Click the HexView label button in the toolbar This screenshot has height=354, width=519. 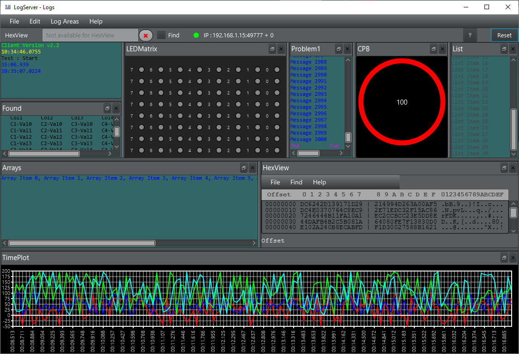tap(17, 35)
